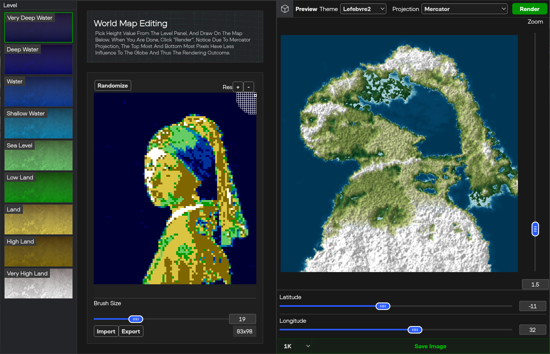This screenshot has width=550, height=354.
Task: Click the Longitude label
Action: point(293,321)
